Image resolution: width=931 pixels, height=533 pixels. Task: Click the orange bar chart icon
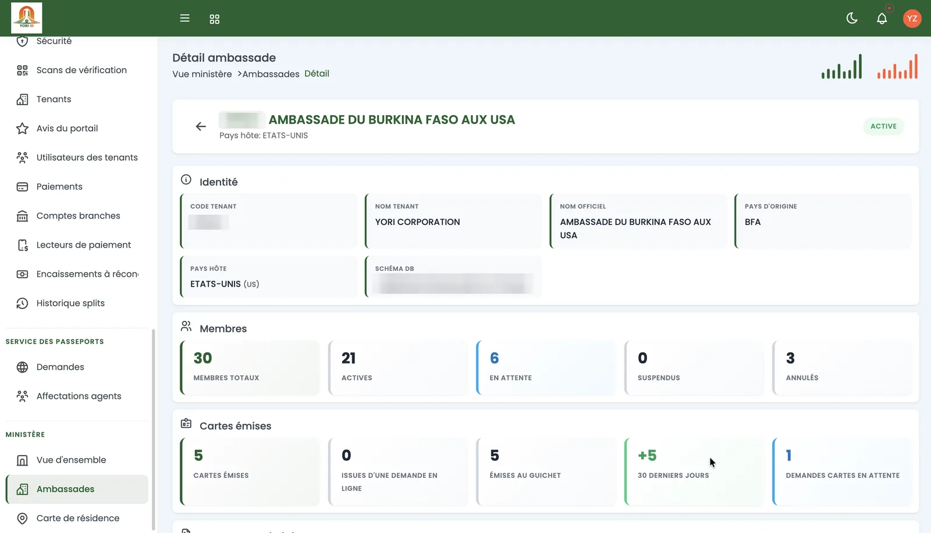point(897,67)
